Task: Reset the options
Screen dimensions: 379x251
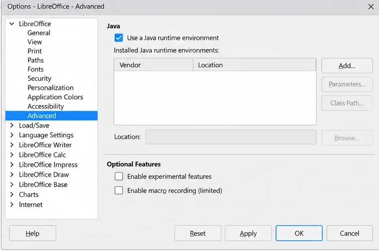Action: 198,233
